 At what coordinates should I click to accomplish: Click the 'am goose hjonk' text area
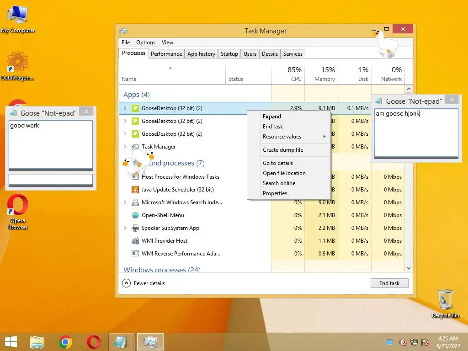coord(416,133)
